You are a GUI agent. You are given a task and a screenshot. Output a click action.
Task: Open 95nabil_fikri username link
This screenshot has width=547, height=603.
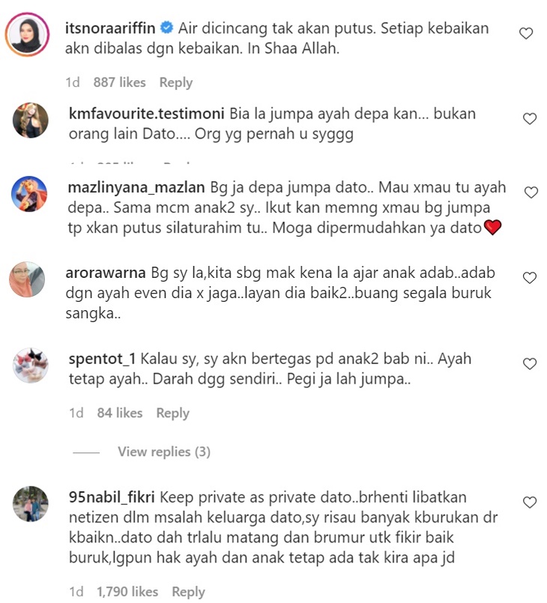point(112,497)
